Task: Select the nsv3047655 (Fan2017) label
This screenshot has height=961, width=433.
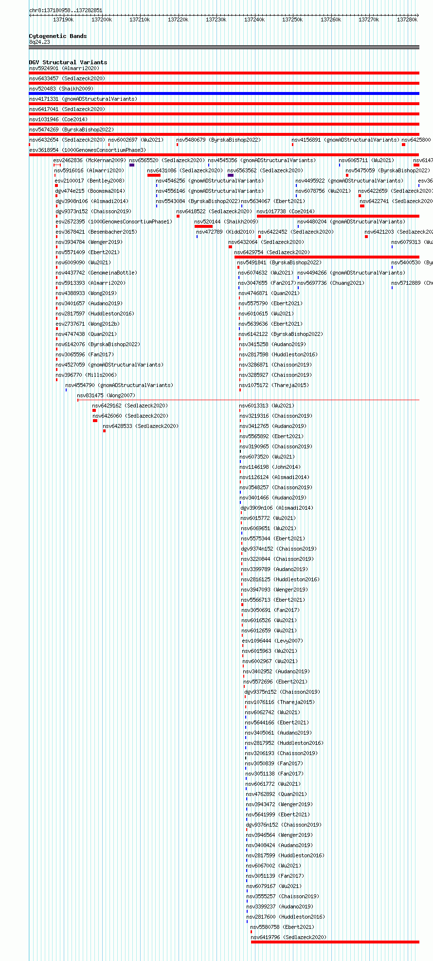Action: pos(267,283)
